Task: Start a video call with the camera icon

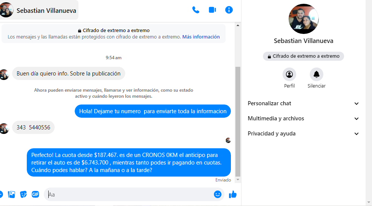Action: click(x=212, y=10)
